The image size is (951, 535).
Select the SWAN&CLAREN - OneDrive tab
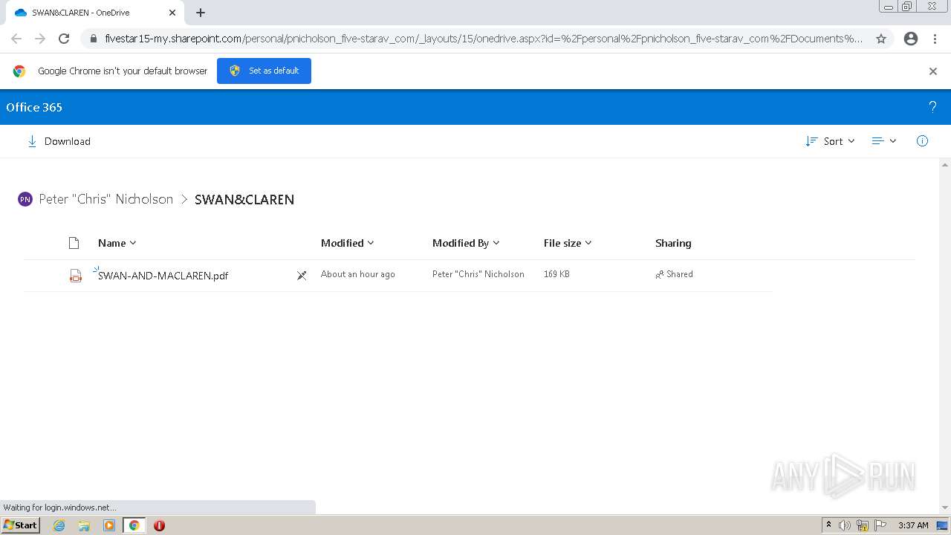click(95, 13)
